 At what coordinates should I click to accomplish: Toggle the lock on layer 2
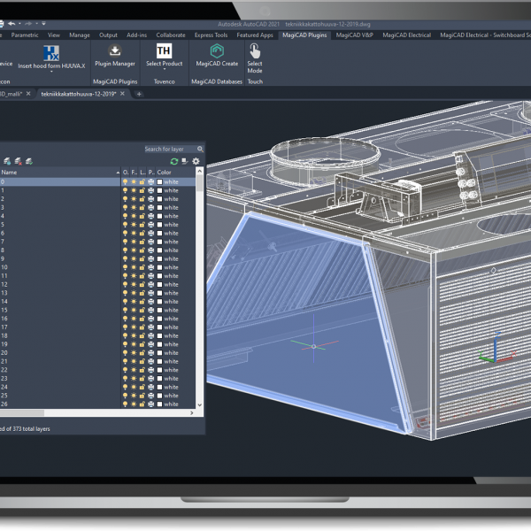[142, 199]
